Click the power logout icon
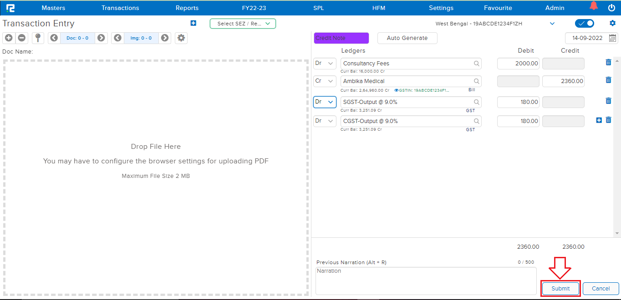The height and width of the screenshot is (300, 621). (x=611, y=8)
